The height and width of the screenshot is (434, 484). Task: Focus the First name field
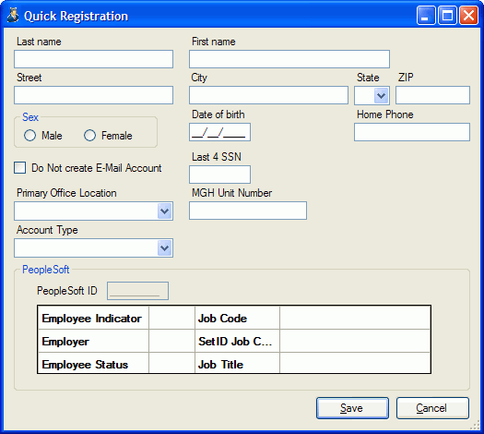tap(289, 59)
